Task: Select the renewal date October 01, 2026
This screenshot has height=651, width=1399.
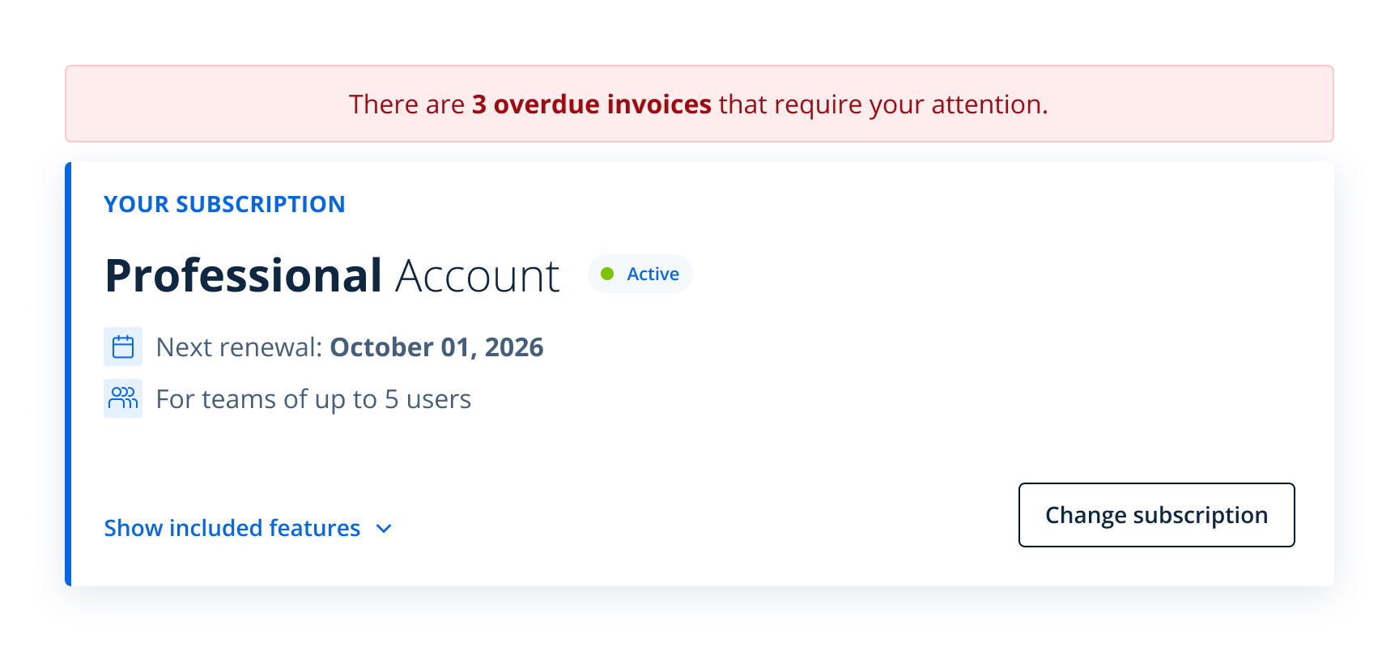Action: 436,347
